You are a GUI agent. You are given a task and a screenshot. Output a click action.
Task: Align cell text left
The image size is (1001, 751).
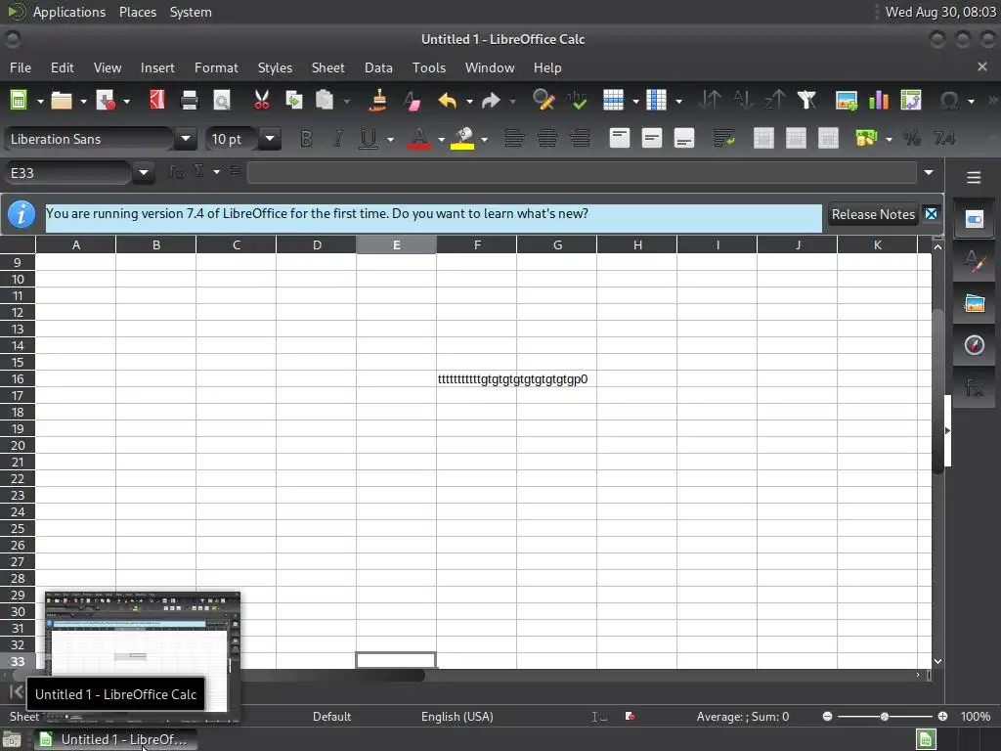tap(514, 139)
